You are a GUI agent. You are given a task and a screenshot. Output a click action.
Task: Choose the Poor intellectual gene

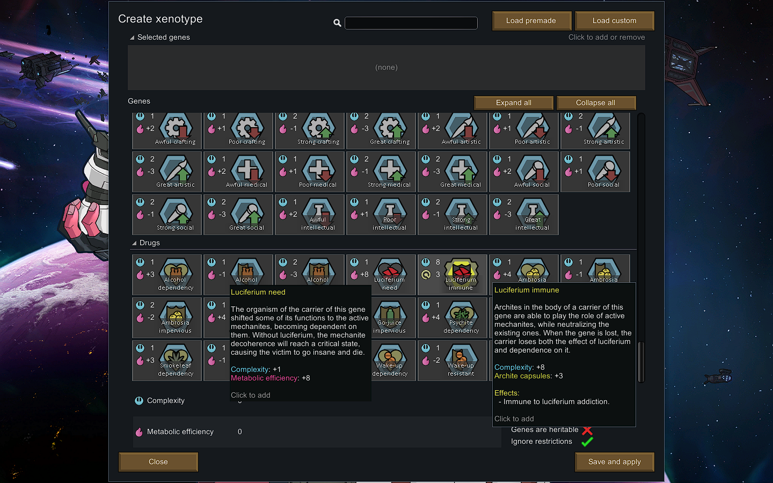tap(381, 215)
